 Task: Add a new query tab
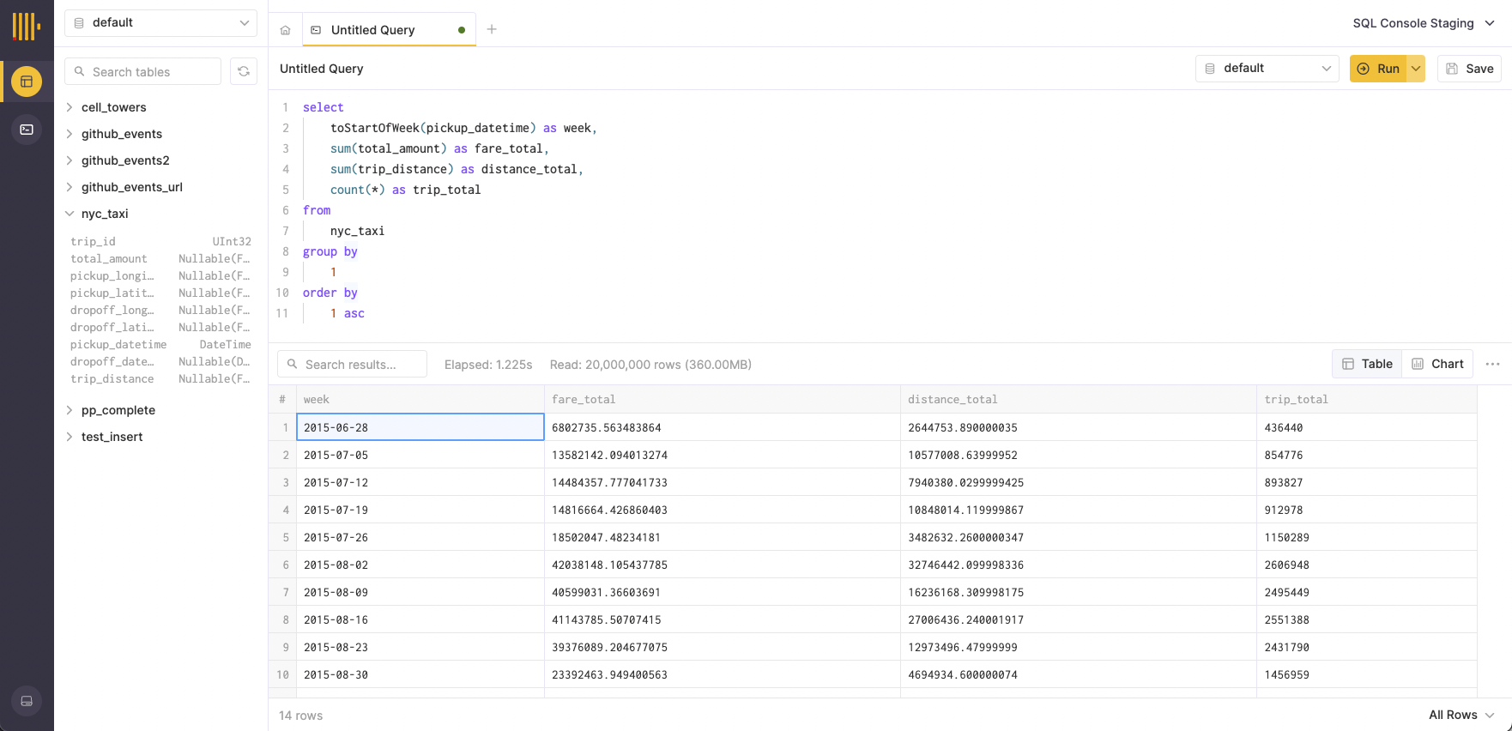(492, 29)
